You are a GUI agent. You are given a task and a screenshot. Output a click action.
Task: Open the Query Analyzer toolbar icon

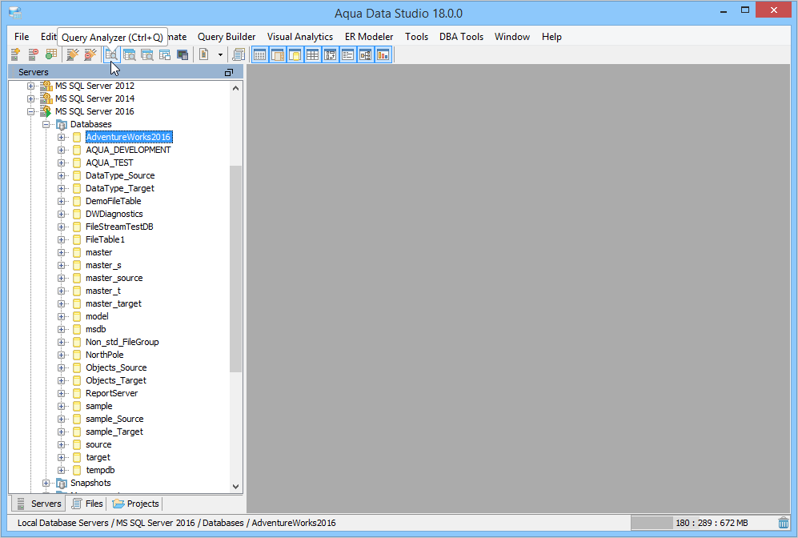[111, 54]
